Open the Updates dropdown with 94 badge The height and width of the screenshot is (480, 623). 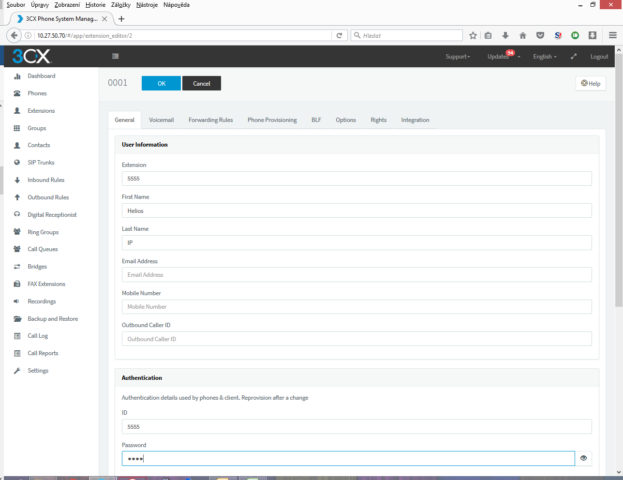[503, 57]
